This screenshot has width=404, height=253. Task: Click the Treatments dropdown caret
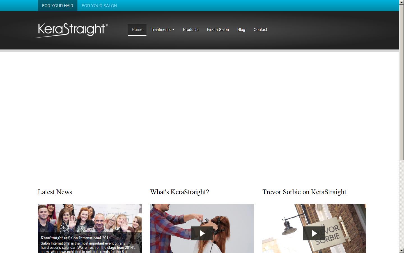(x=173, y=30)
